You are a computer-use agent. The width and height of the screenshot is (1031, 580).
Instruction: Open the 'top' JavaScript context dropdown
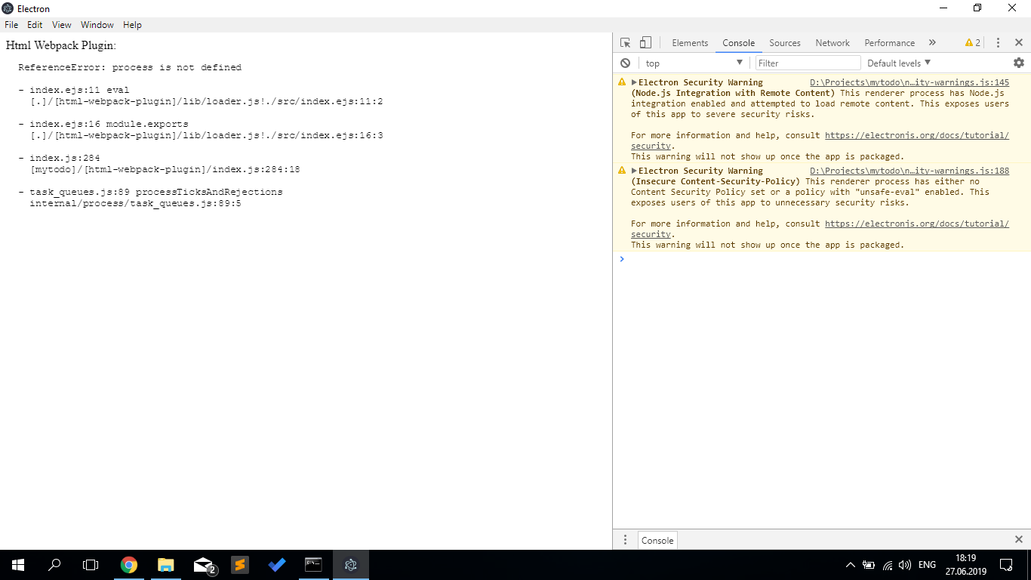click(694, 63)
